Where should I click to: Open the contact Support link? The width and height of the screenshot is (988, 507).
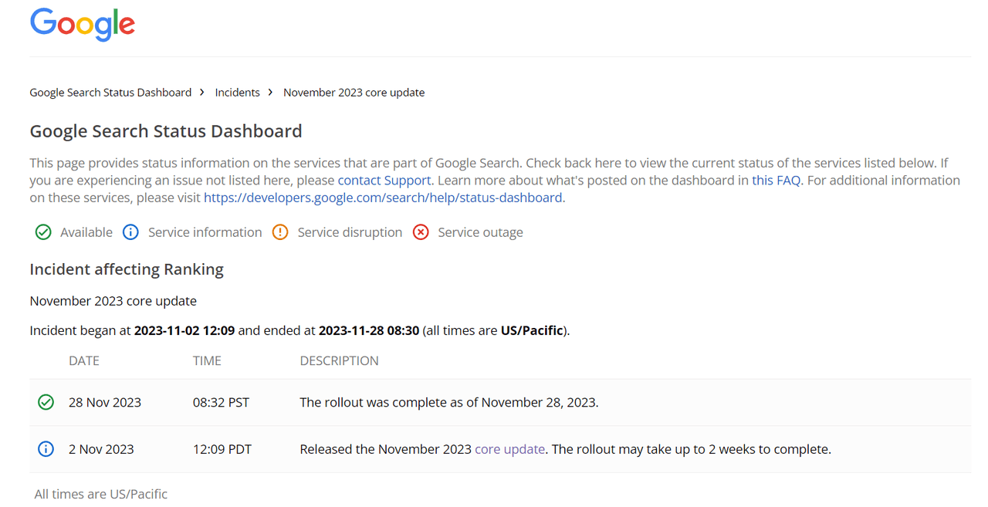coord(384,181)
